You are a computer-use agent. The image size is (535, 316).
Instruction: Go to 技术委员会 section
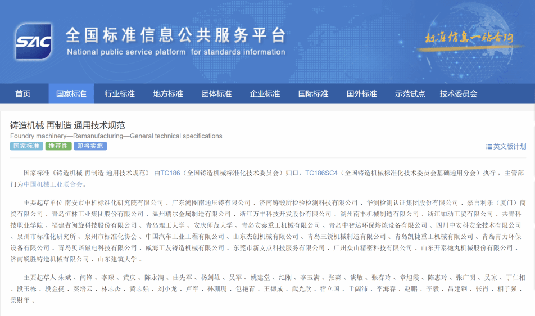459,94
